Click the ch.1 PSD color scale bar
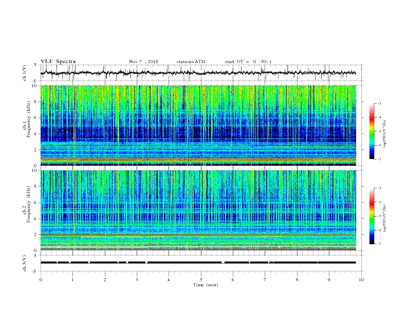This screenshot has height=314, width=407. 372,131
